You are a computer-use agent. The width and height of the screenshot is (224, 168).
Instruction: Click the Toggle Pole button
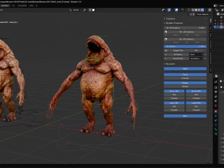click(178, 50)
